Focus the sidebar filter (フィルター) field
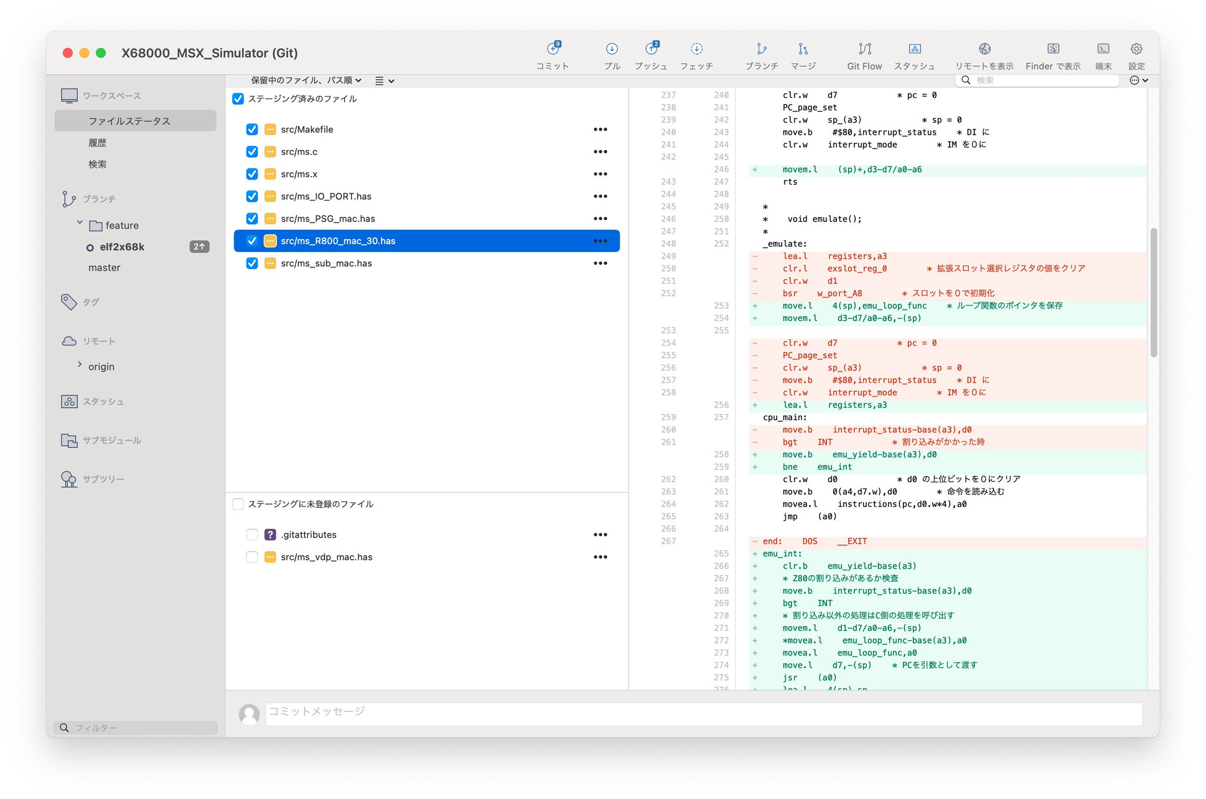Screen dimensions: 1206x799 135,728
